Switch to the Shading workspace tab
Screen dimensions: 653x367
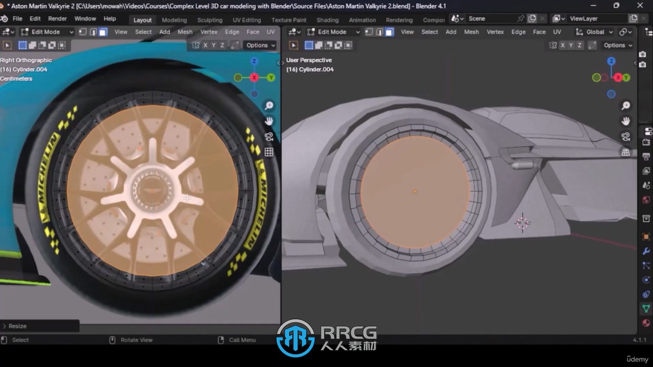(x=327, y=20)
